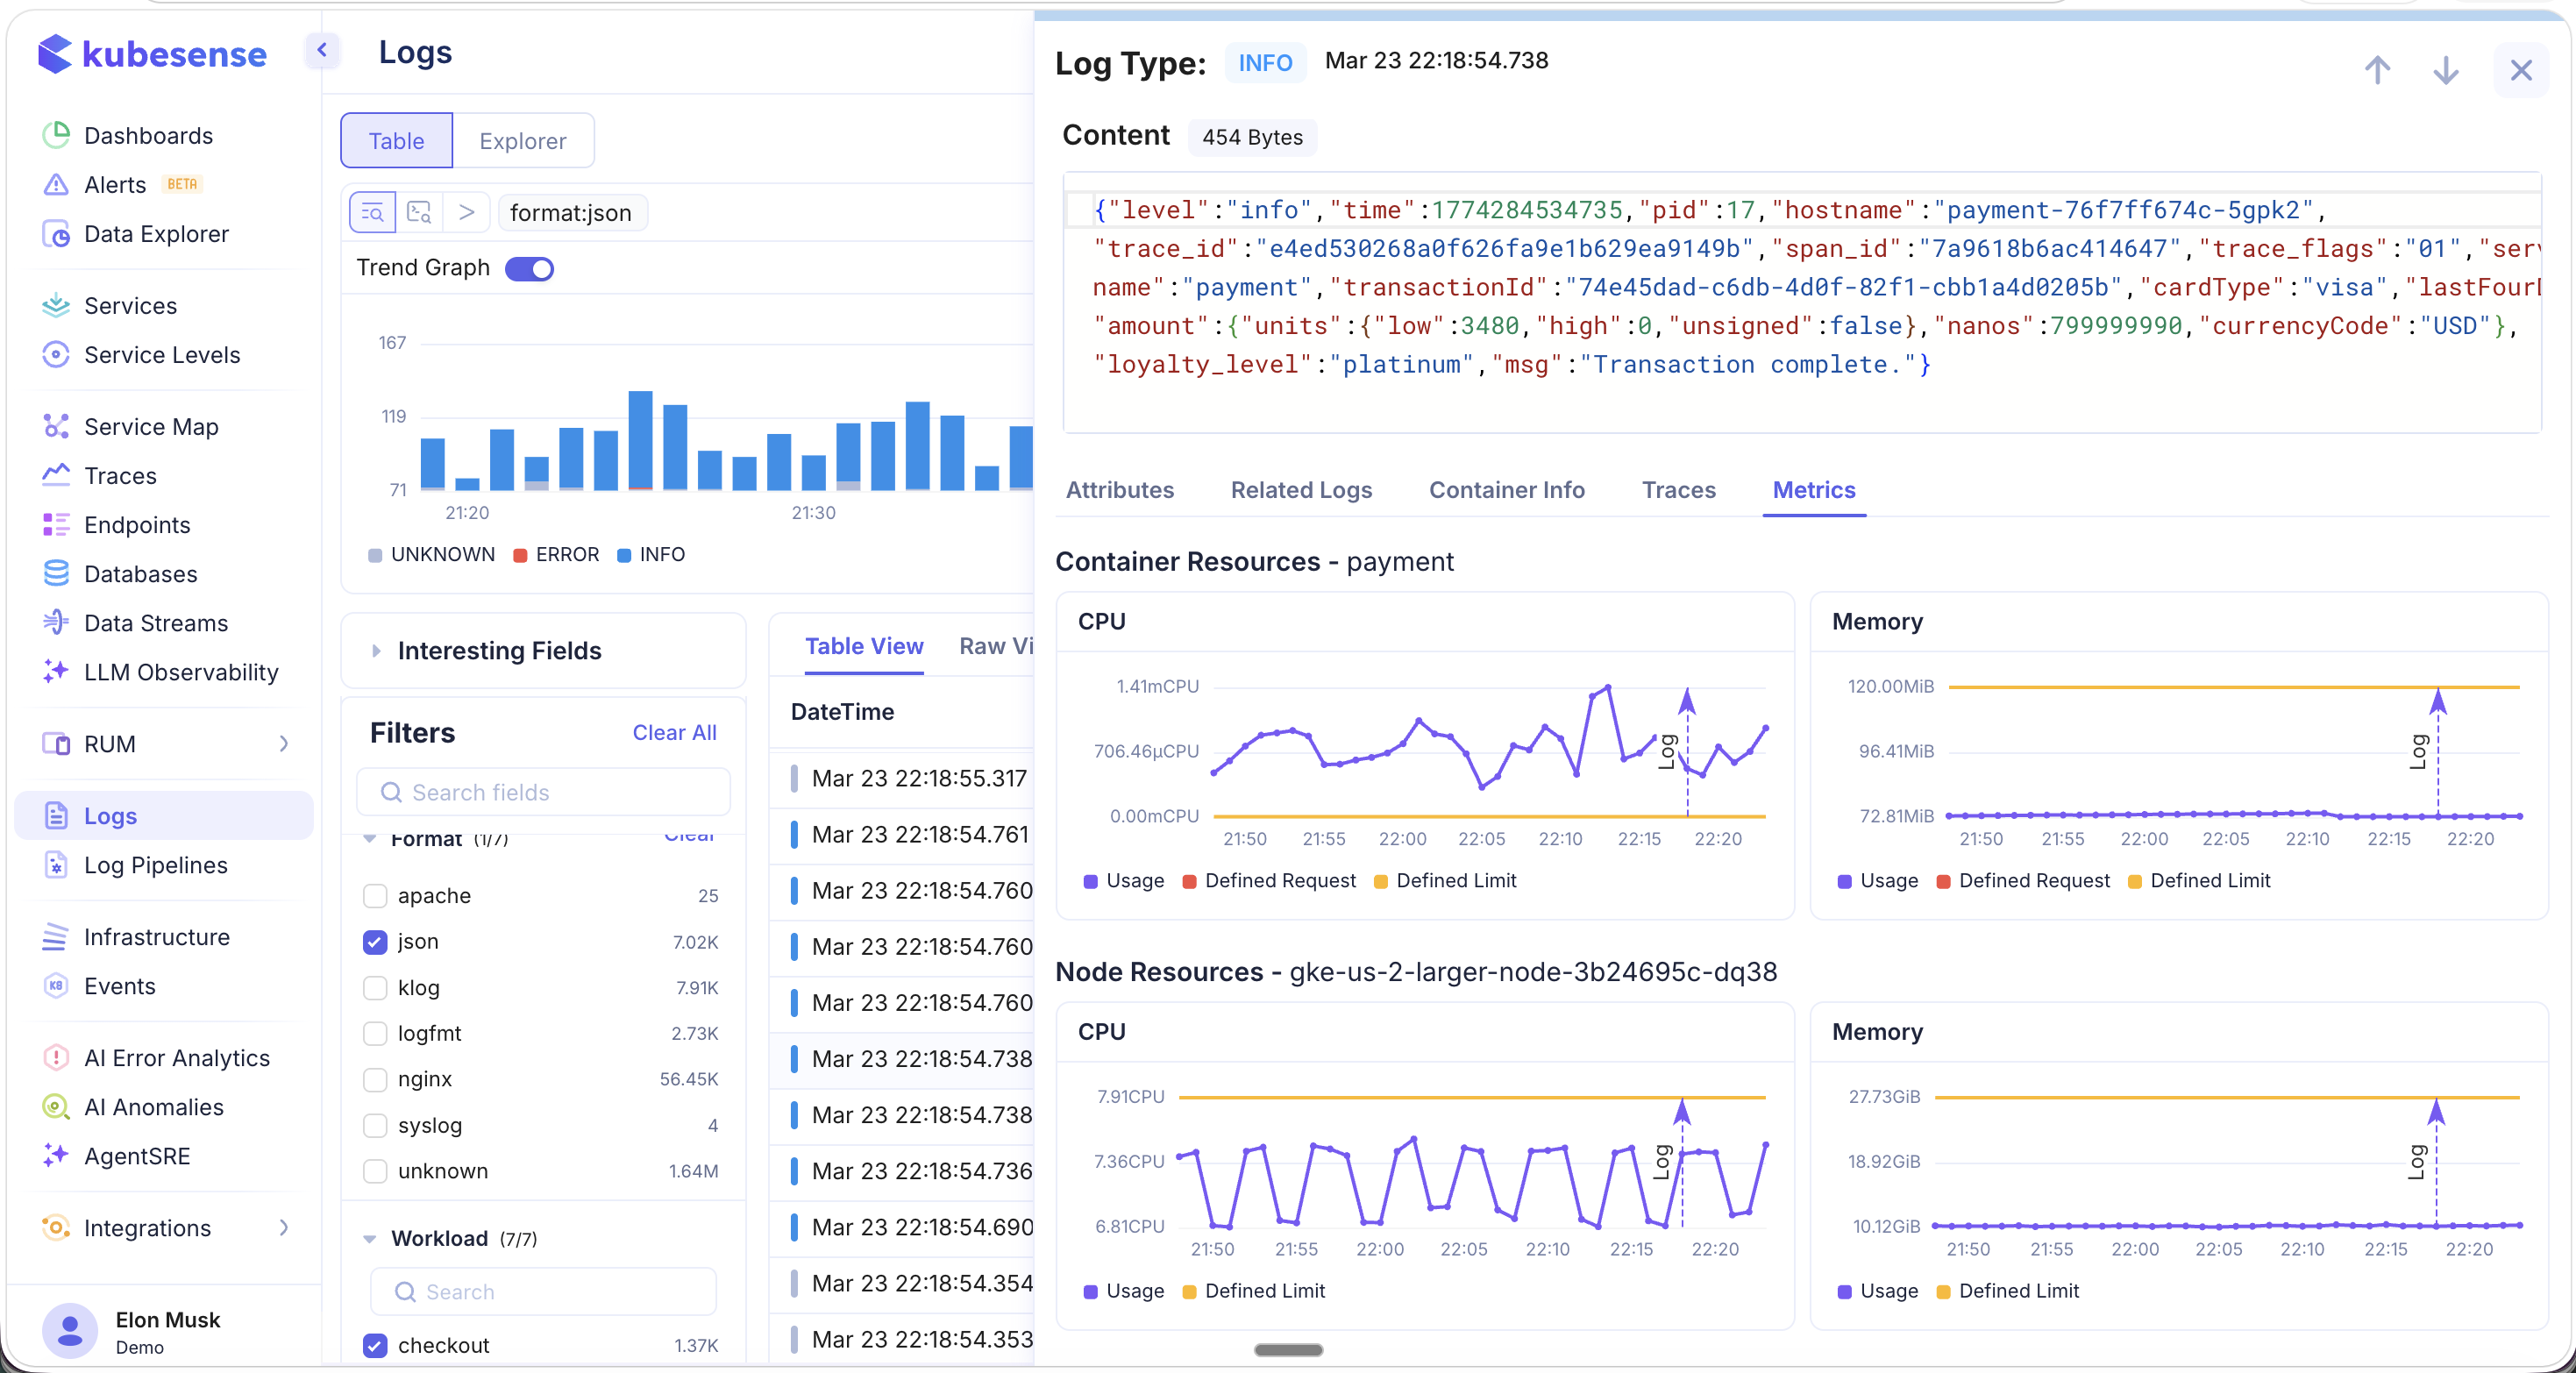The width and height of the screenshot is (2576, 1373).
Task: Check the apache format filter
Action: click(375, 895)
